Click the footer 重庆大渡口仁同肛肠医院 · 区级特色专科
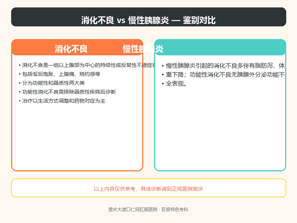This screenshot has height=223, width=297. point(148,210)
